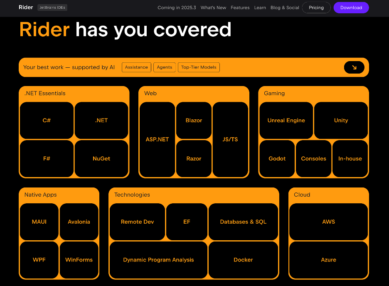389x286 pixels.
Task: Open the WPF tile
Action: [39, 260]
